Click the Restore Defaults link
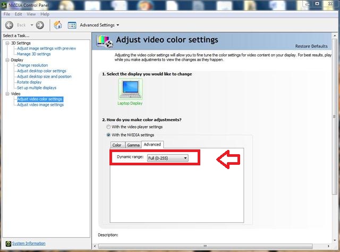Image resolution: width=340 pixels, height=252 pixels. tap(311, 46)
